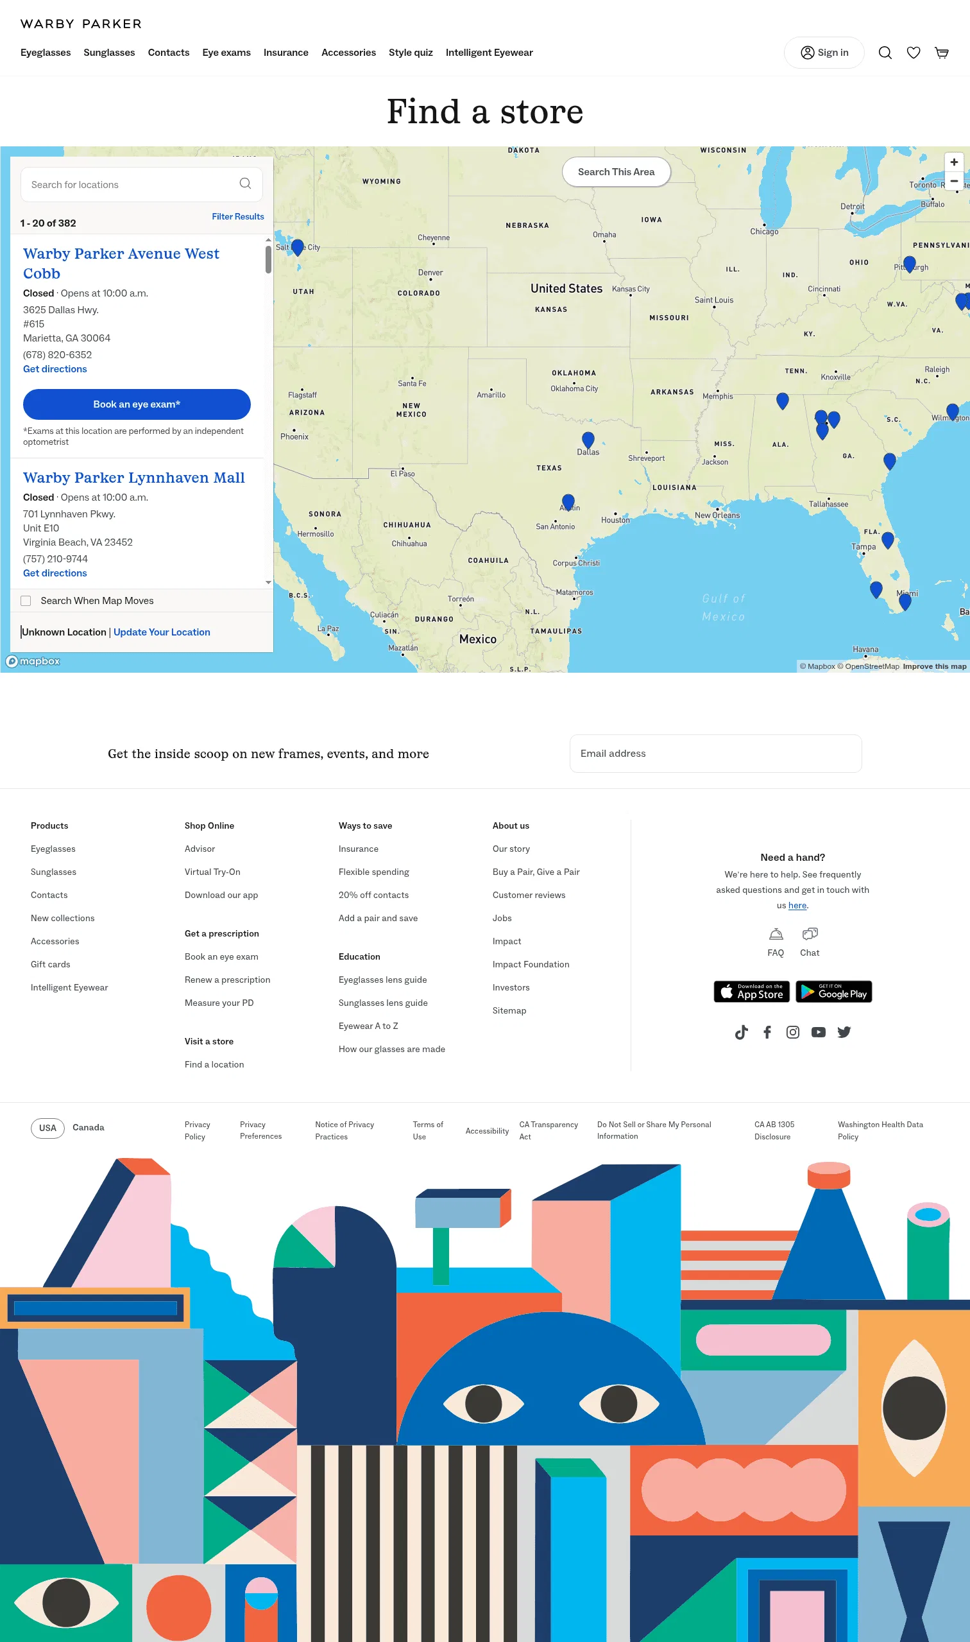This screenshot has height=1642, width=970.
Task: Get directions to Lynnhaven Mall store
Action: pyautogui.click(x=55, y=573)
